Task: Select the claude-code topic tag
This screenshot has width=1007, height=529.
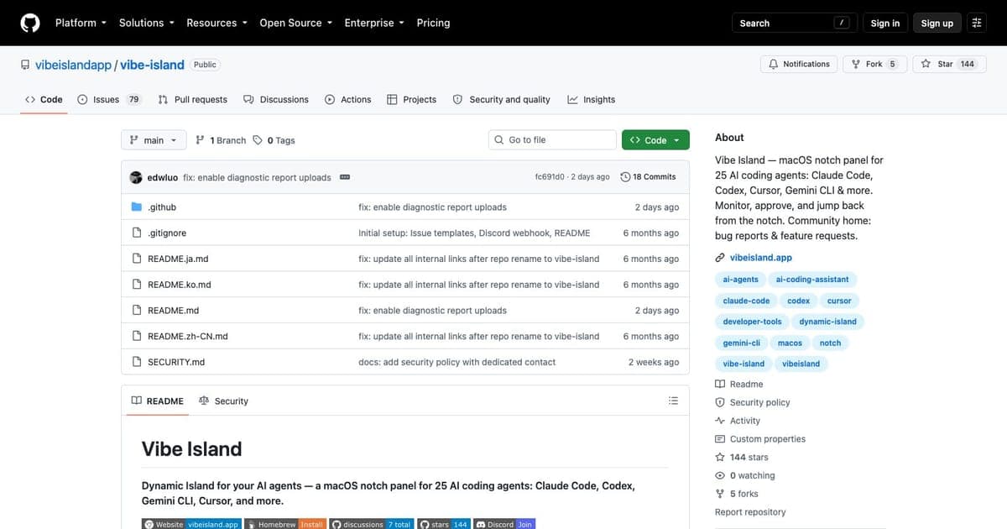Action: tap(746, 301)
